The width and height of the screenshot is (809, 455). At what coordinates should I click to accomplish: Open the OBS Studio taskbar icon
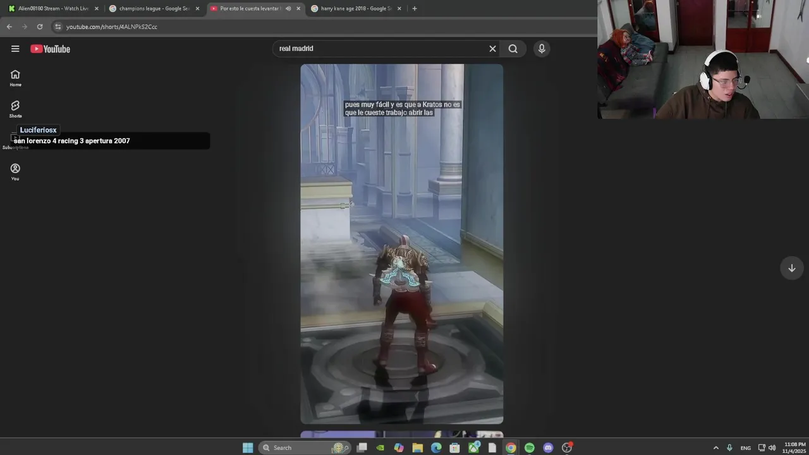click(x=567, y=447)
